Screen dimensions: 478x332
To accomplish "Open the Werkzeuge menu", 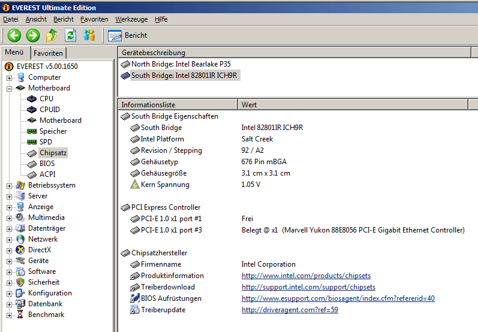I will pos(131,19).
